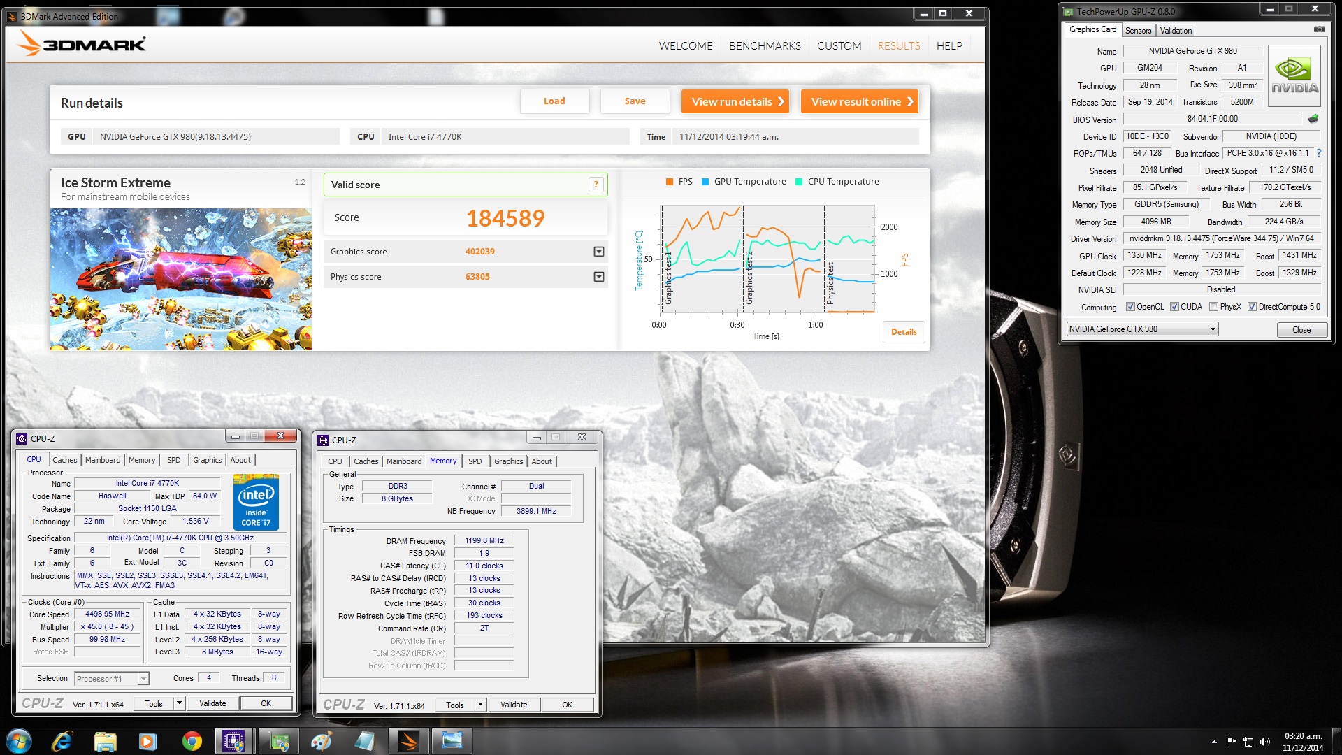The height and width of the screenshot is (755, 1342).
Task: Click the Ice Storm Extreme thumbnail image
Action: [x=181, y=279]
